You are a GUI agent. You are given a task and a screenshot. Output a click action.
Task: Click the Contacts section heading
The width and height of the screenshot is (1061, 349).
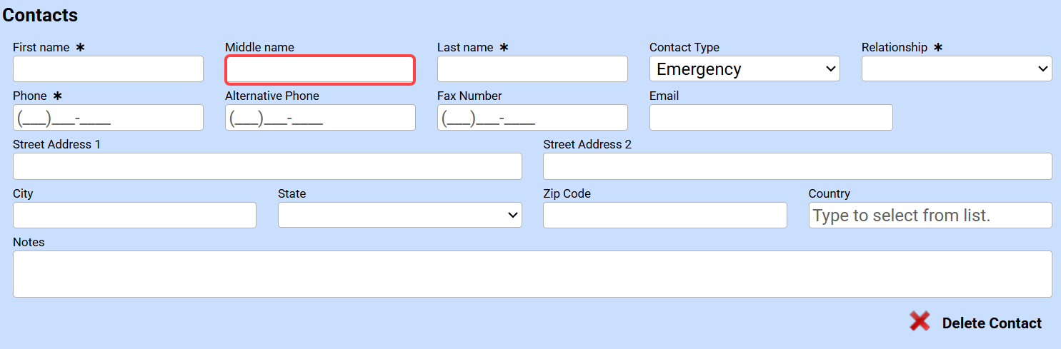click(41, 15)
